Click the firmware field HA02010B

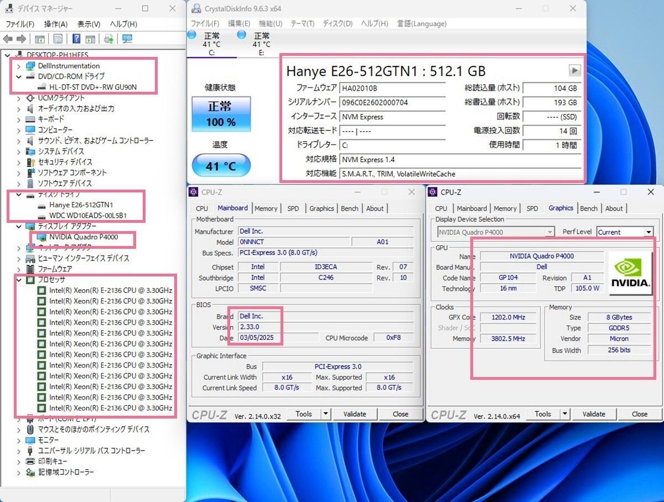tap(392, 88)
